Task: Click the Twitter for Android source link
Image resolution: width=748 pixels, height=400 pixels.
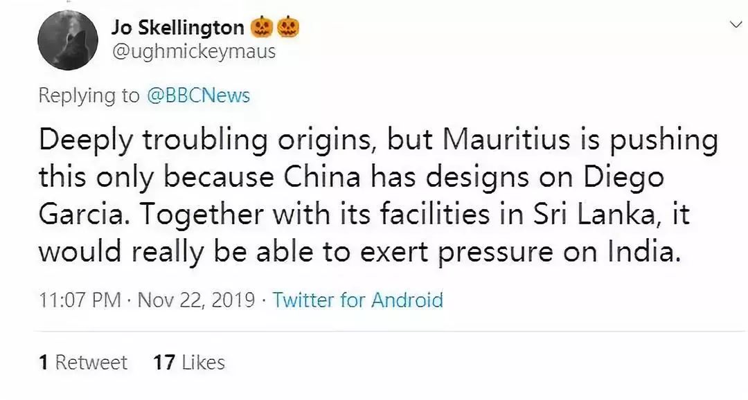Action: (357, 300)
